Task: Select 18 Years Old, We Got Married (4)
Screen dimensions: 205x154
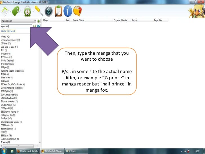Action: click(x=13, y=84)
